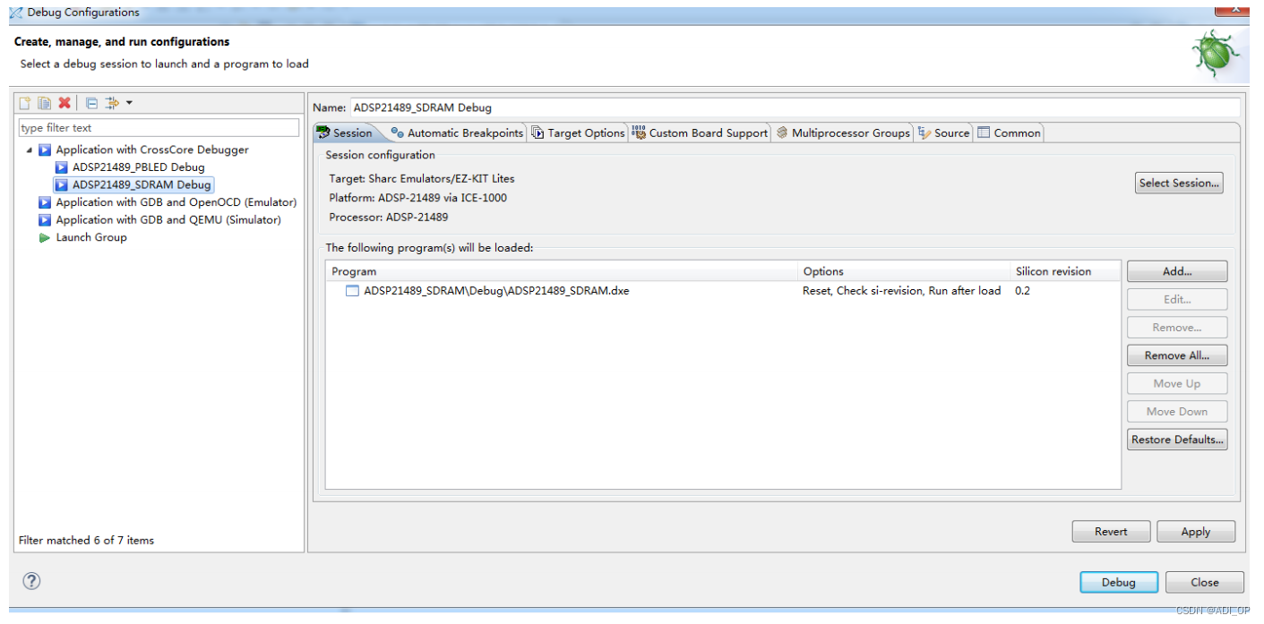Click the Debug button

tap(1119, 582)
